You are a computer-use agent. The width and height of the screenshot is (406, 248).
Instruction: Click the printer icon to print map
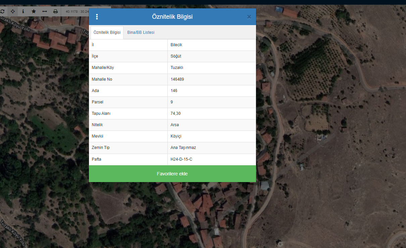point(55,11)
